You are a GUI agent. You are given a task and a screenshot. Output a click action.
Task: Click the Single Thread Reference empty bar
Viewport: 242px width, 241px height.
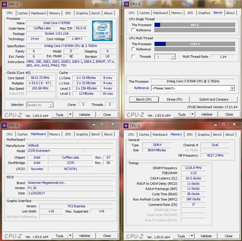[x=195, y=30]
